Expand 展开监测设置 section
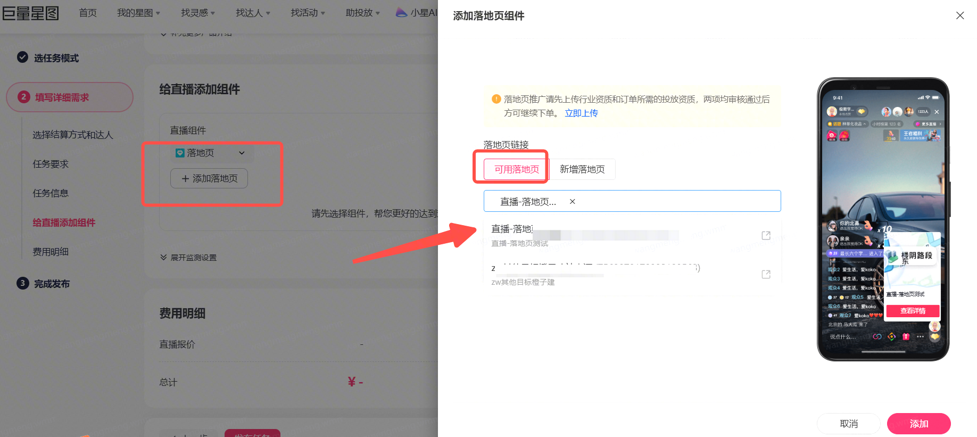This screenshot has width=977, height=437. tap(188, 258)
